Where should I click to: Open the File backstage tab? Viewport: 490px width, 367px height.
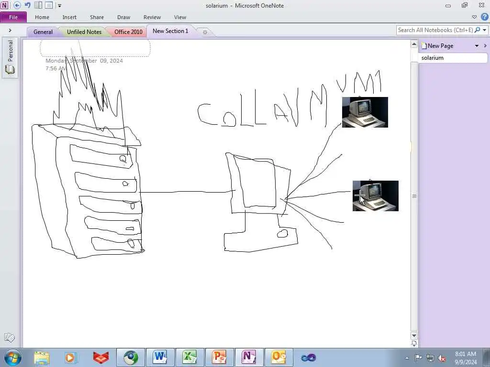coord(13,17)
